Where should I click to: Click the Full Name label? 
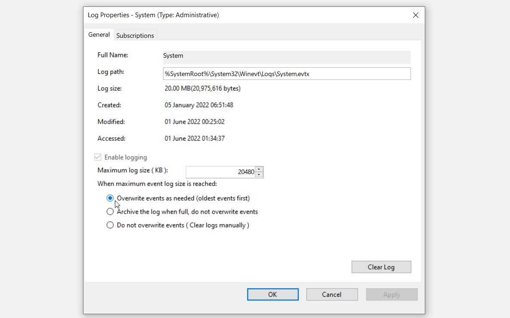point(112,55)
